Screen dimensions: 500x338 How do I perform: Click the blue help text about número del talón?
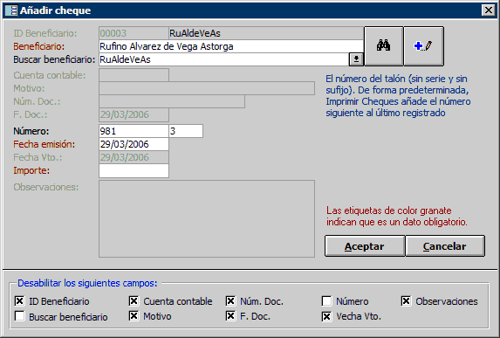398,95
